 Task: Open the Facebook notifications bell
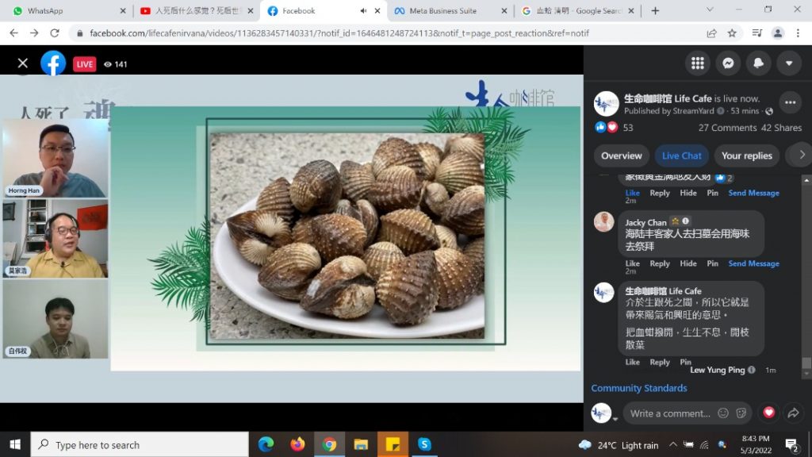[759, 63]
